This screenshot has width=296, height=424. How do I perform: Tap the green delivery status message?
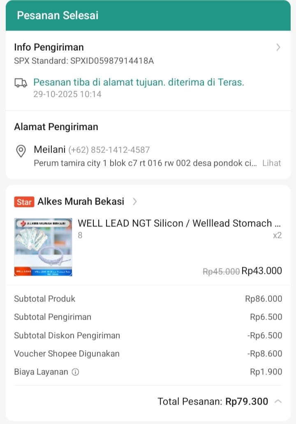(139, 82)
